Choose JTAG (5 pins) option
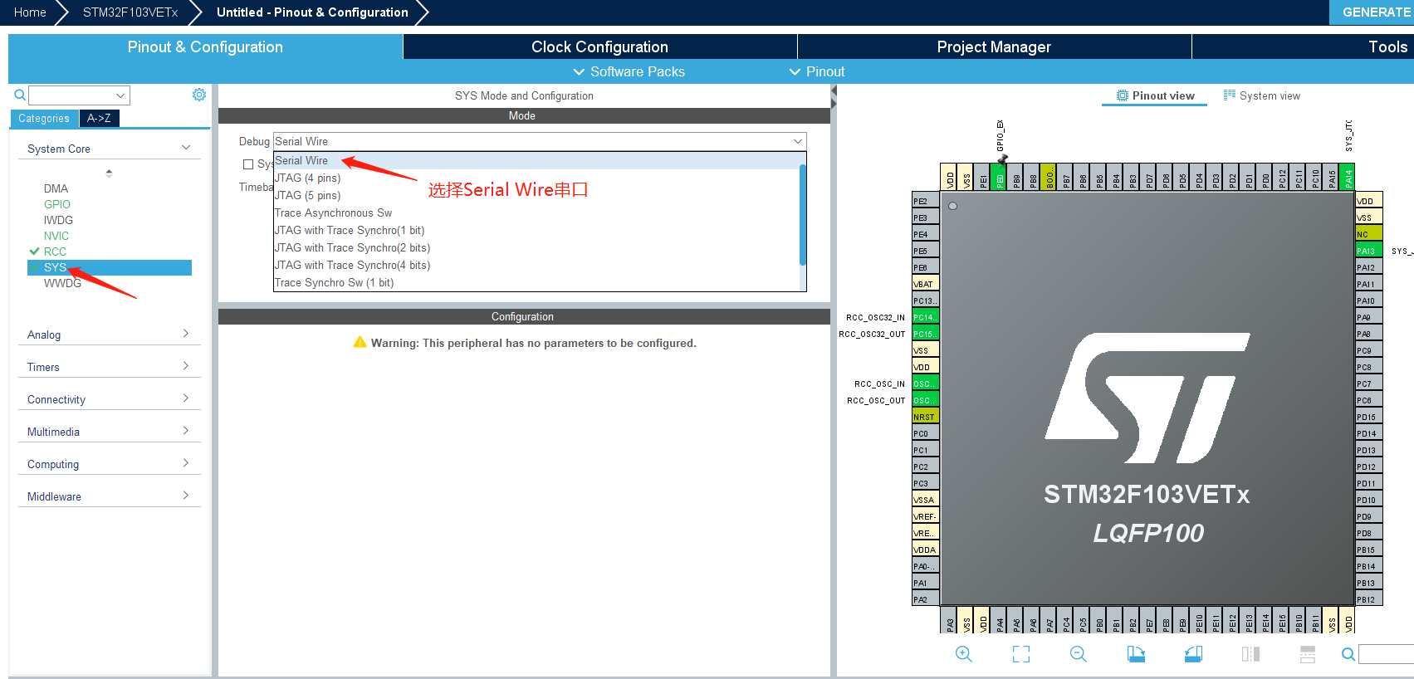Screen dimensions: 1414x679 pyautogui.click(x=536, y=195)
